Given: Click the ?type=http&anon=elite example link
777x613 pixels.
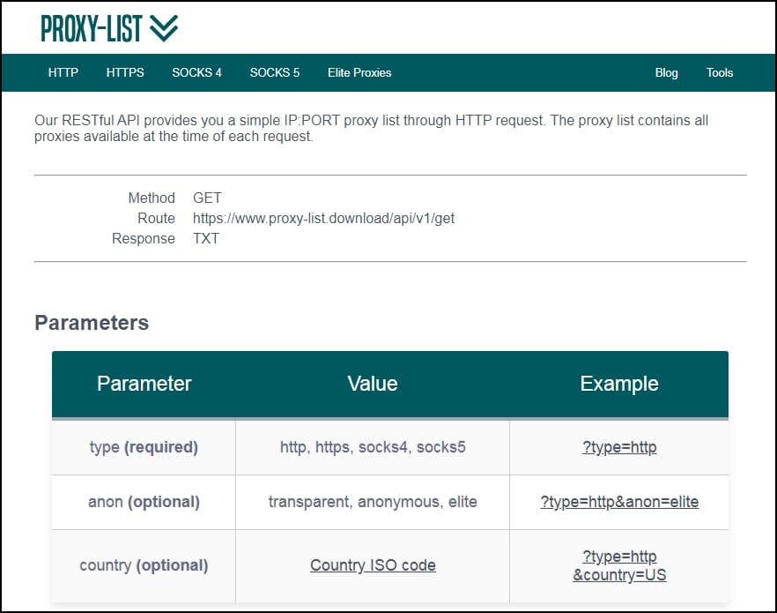Looking at the screenshot, I should (x=619, y=502).
